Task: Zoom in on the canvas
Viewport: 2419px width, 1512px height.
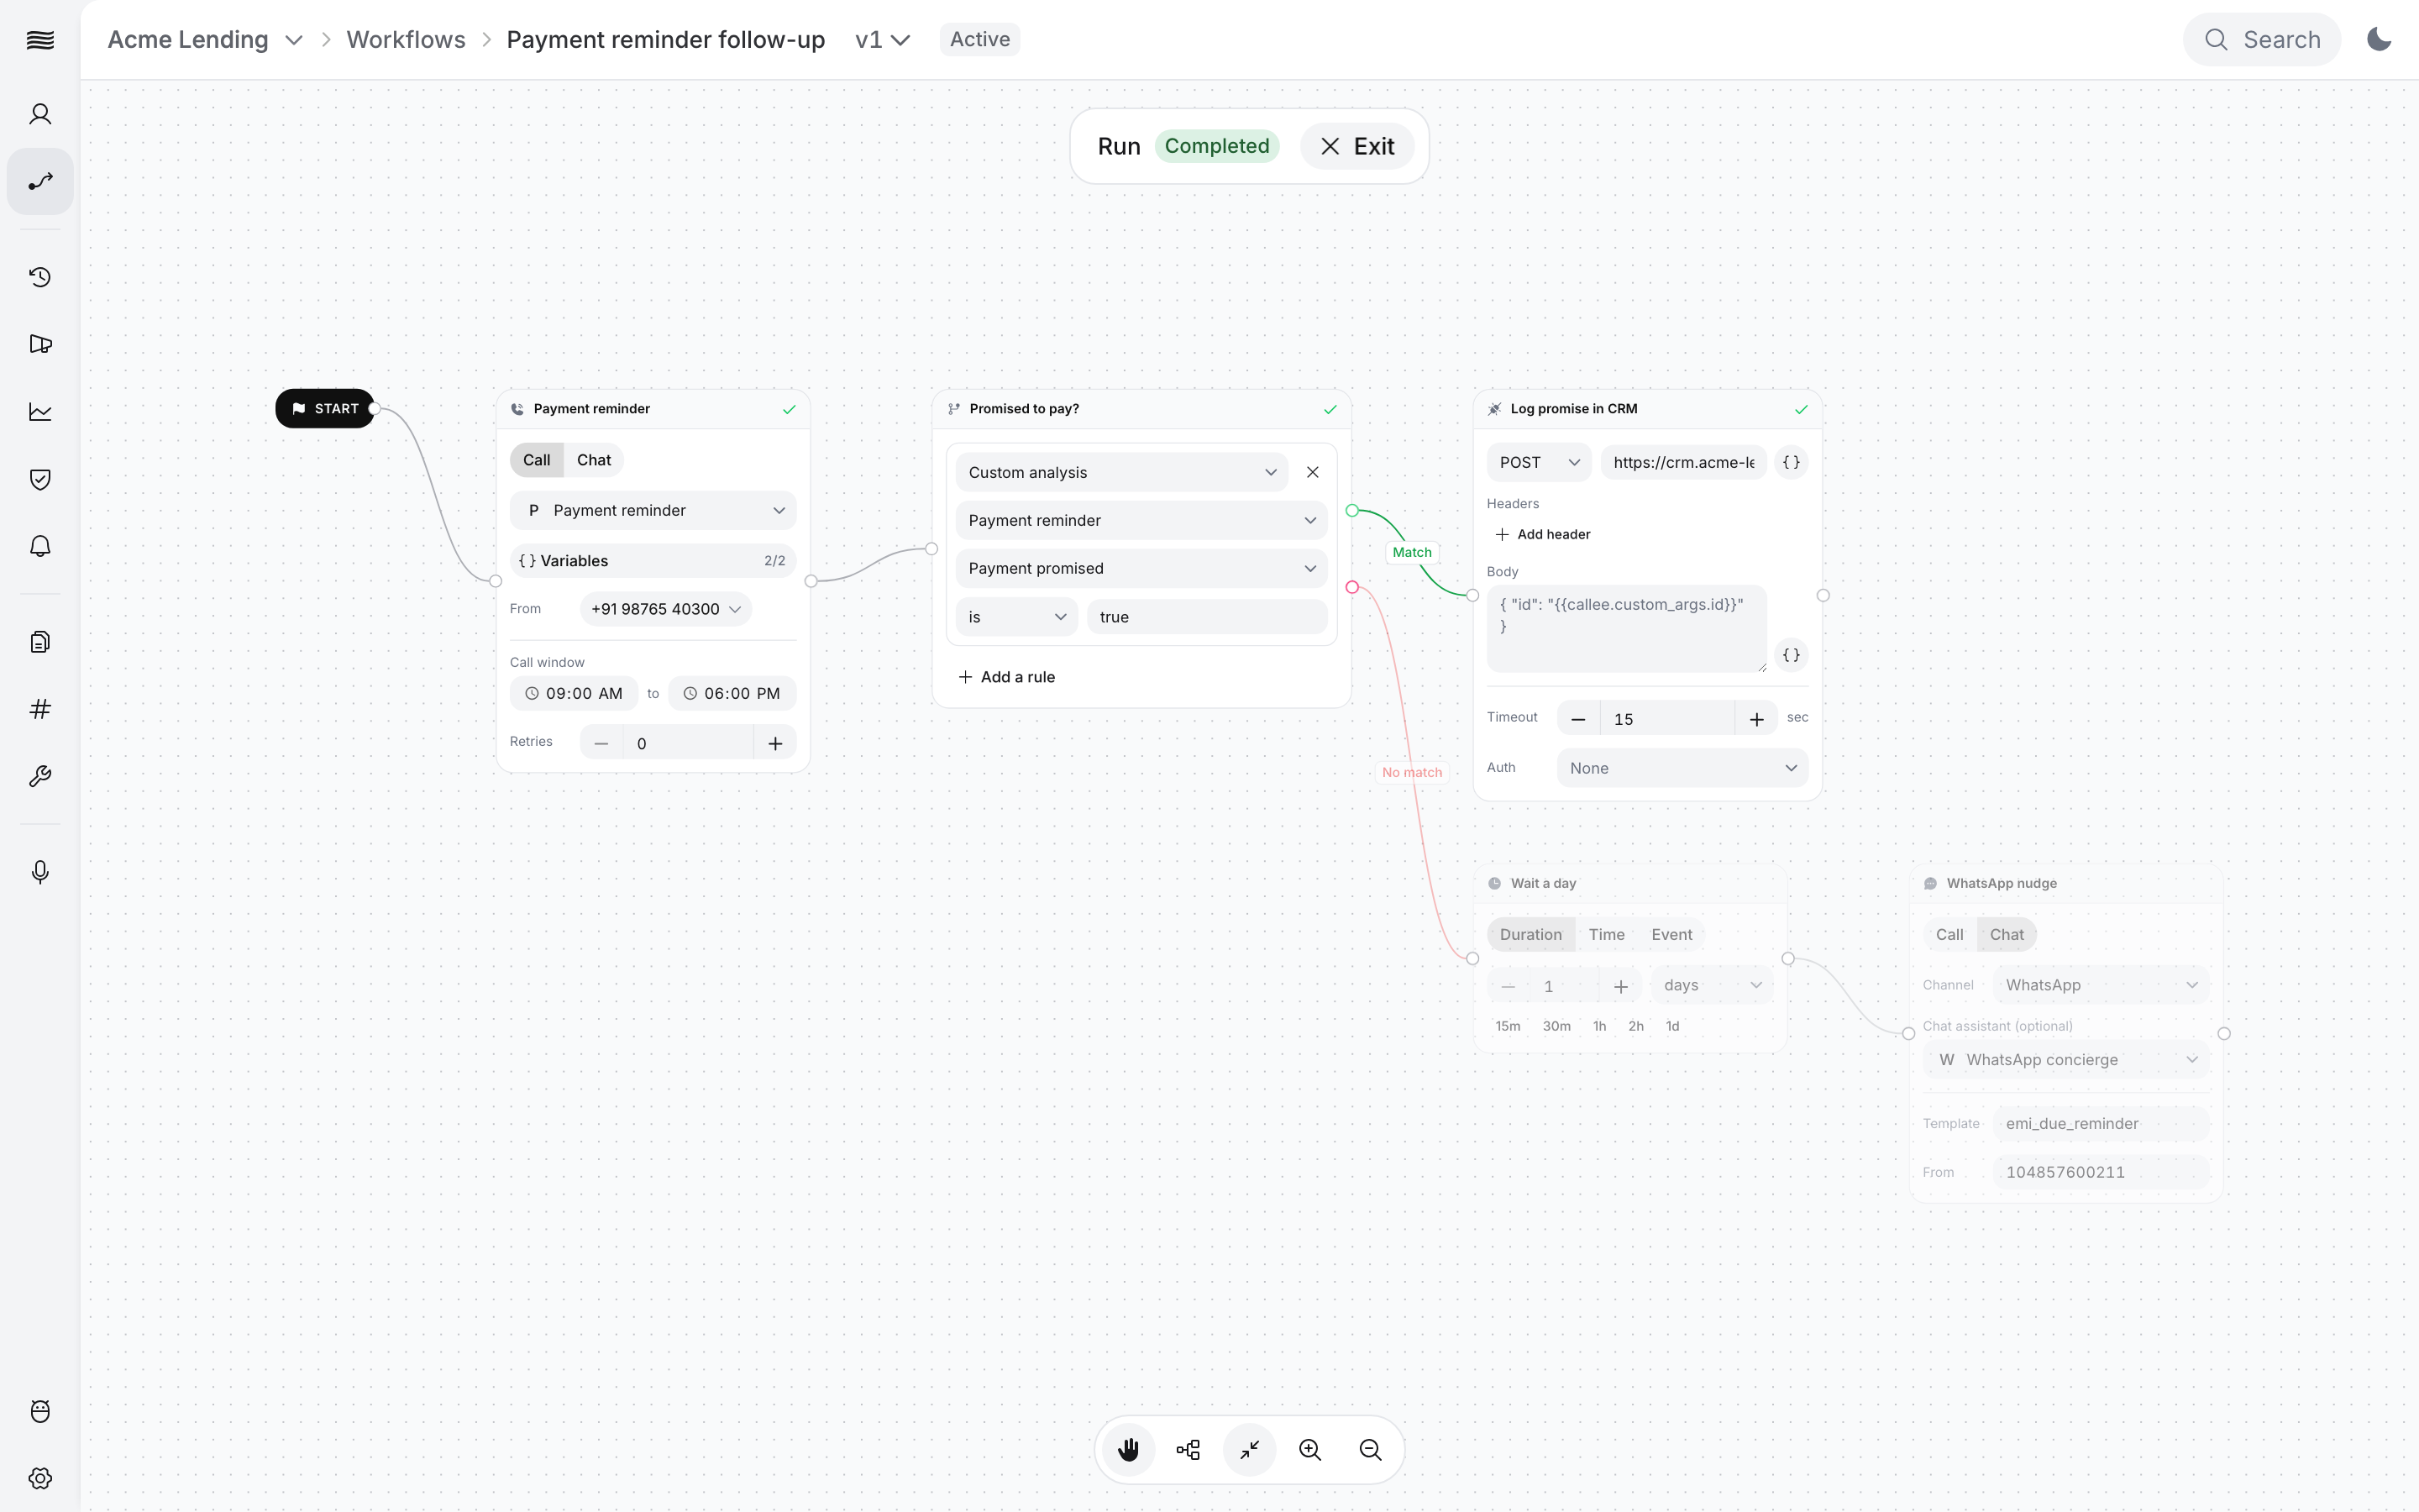Action: [1309, 1449]
